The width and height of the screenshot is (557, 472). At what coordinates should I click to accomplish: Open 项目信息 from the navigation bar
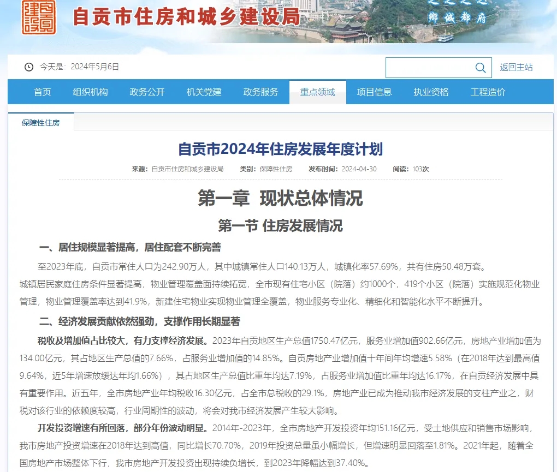[375, 92]
